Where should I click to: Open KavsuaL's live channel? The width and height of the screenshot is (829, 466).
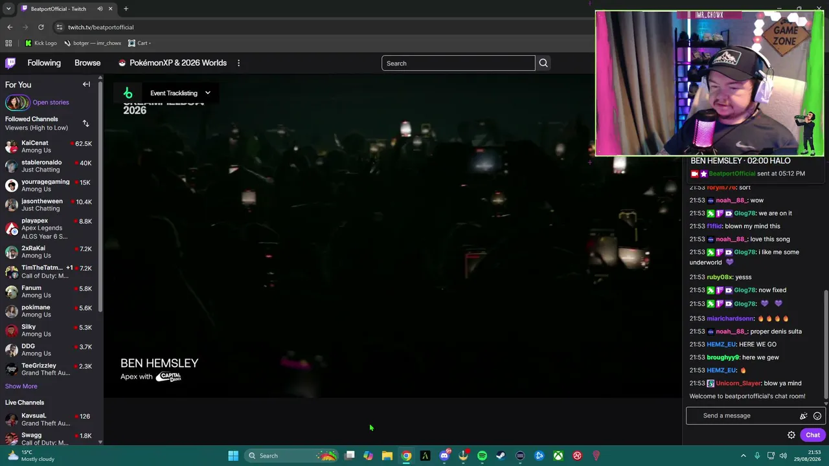[49, 419]
